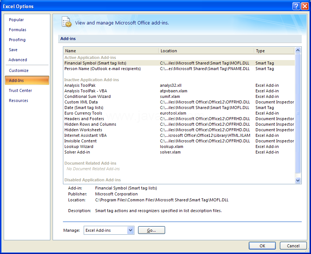The height and width of the screenshot is (254, 311).
Task: Select the Add-Ins category
Action: [x=27, y=80]
